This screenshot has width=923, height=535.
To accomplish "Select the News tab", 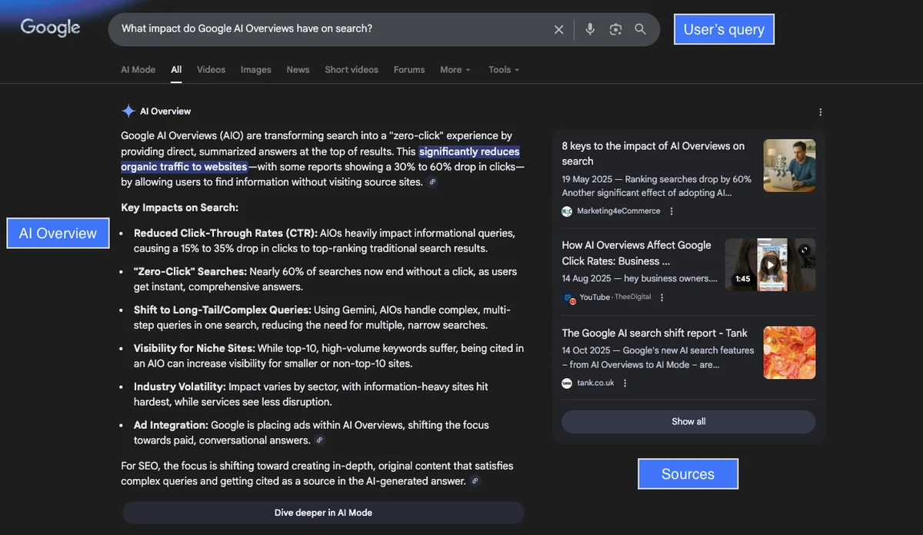I will [298, 69].
